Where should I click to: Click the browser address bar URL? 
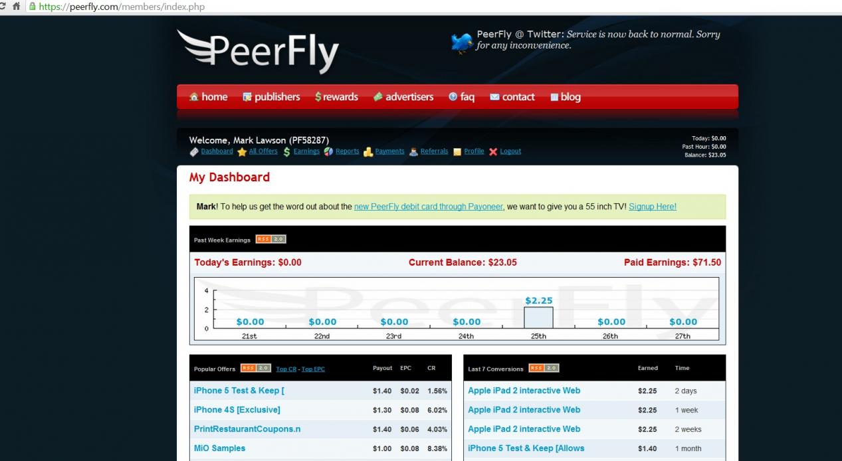[122, 7]
